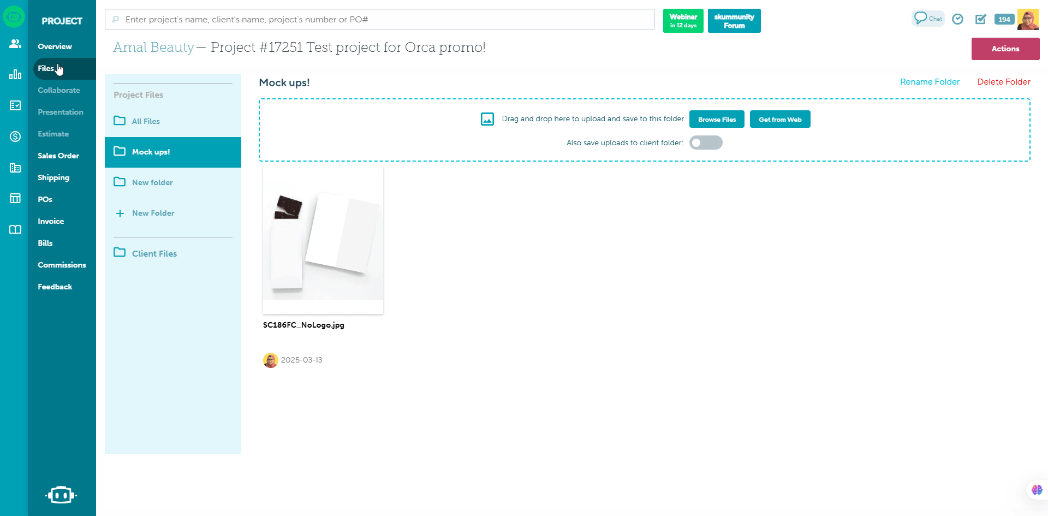This screenshot has width=1048, height=516.
Task: Open the contacts people icon in sidebar
Action: (15, 44)
